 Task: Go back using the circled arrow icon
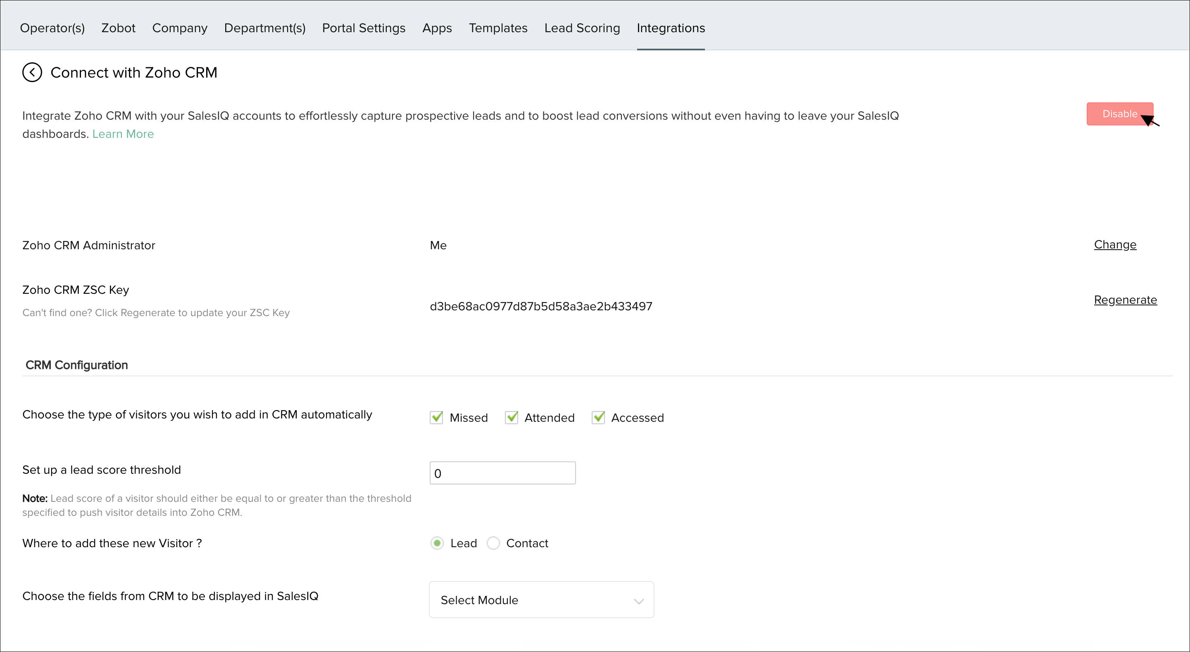[32, 73]
